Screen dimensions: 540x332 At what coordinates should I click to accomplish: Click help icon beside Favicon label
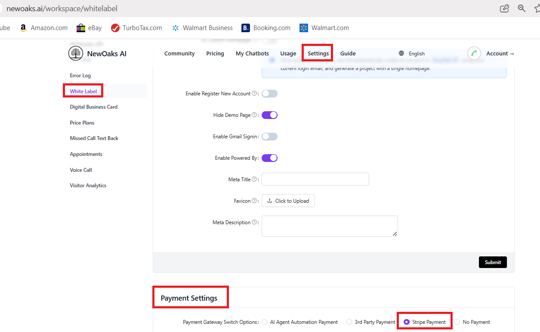pyautogui.click(x=254, y=201)
